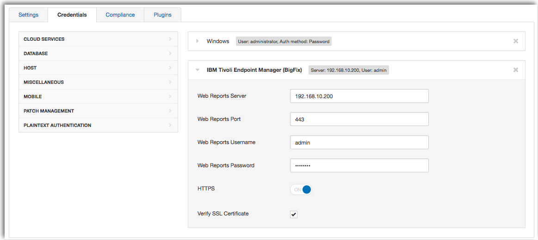Click the Web Reports Port field

coord(359,119)
